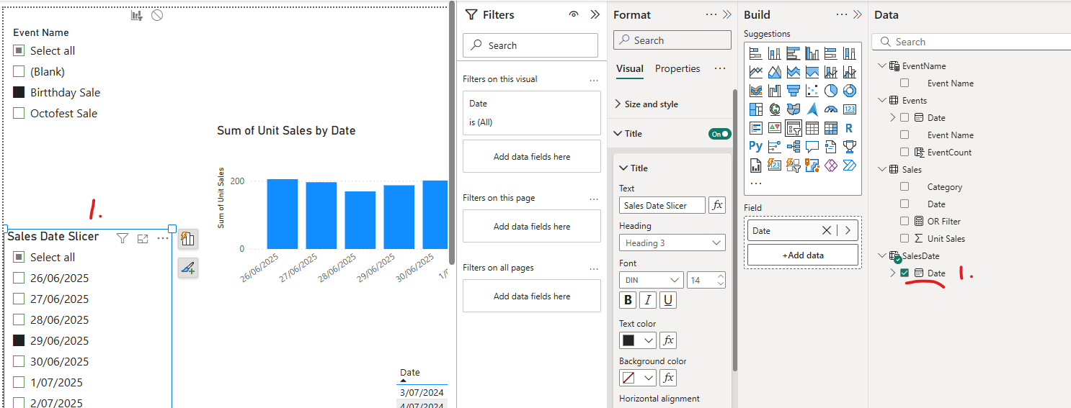Open the Date is (All) filter card
1071x408 pixels.
[x=532, y=113]
